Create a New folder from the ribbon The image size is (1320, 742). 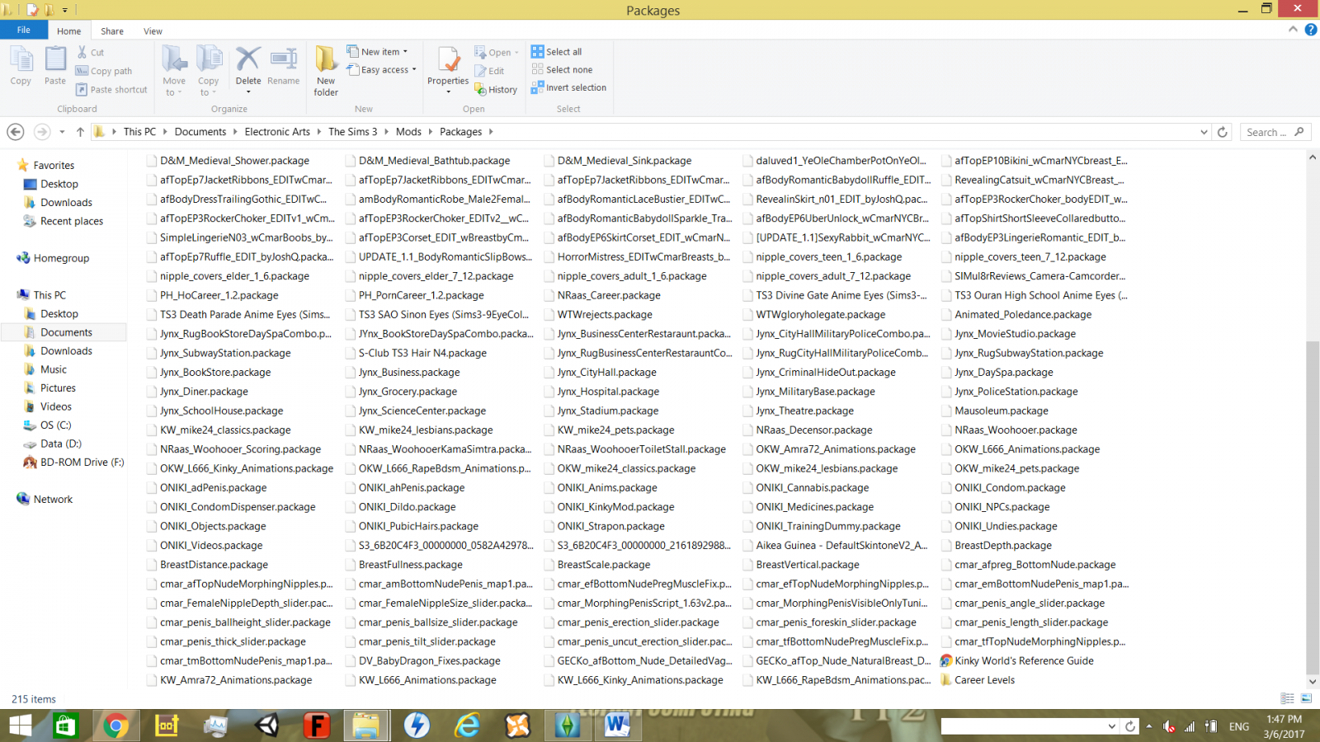[x=326, y=71]
